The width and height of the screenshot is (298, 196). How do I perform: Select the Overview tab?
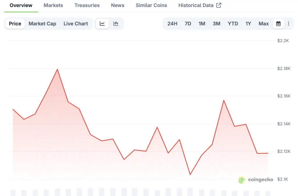[21, 5]
